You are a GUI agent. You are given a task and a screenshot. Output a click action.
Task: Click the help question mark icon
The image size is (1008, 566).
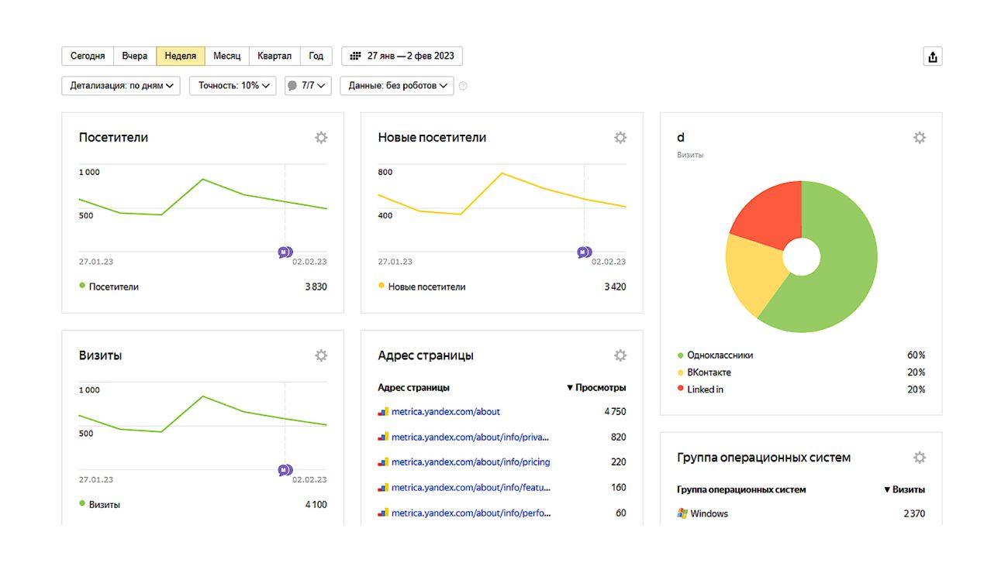pos(463,86)
